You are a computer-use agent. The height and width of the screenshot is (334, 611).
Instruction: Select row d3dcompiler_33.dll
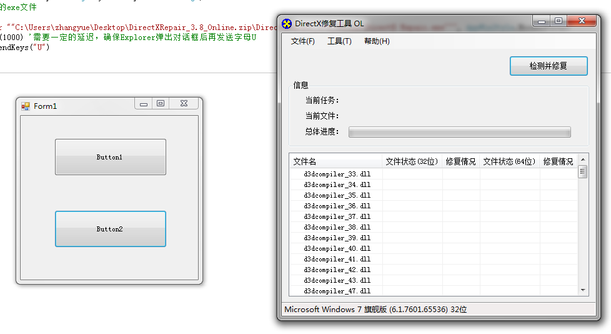coord(434,174)
